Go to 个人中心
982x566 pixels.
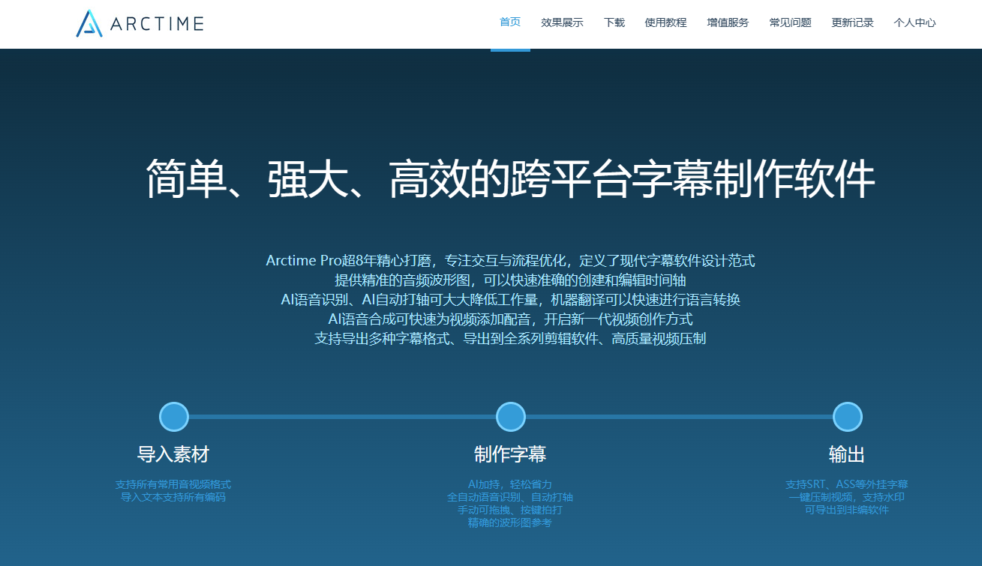point(914,22)
